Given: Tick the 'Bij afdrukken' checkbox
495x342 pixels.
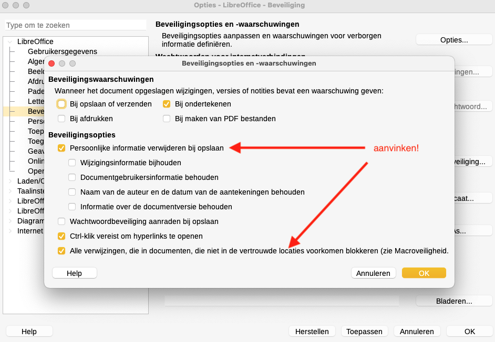Looking at the screenshot, I should (x=62, y=119).
